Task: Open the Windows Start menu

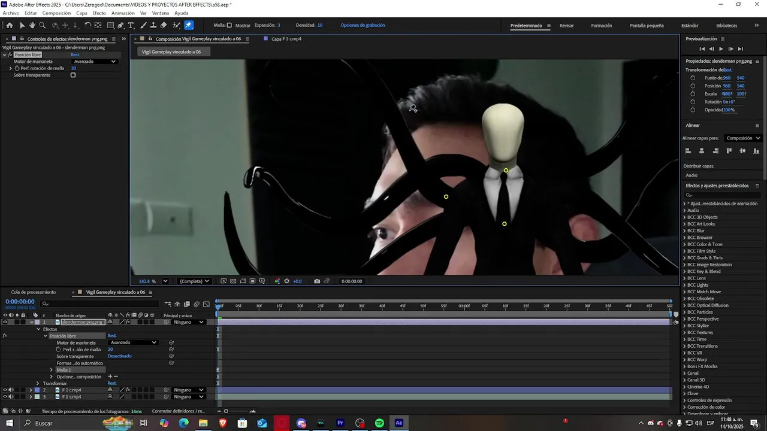Action: click(x=10, y=423)
